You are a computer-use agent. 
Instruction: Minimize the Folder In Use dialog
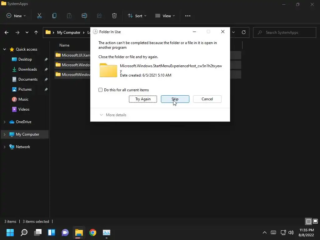194,32
